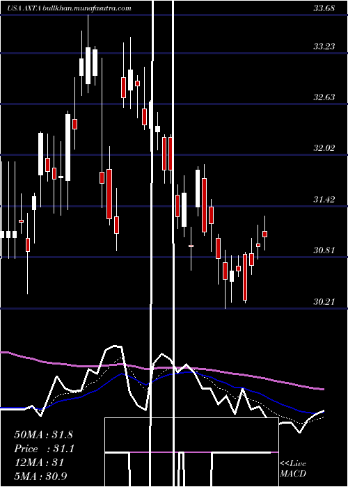Click the 32.02 price level label
The width and height of the screenshot is (348, 487).
pyautogui.click(x=324, y=148)
